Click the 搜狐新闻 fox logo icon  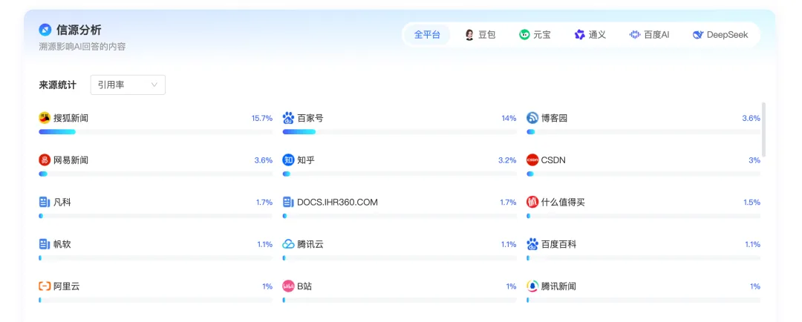click(x=45, y=118)
